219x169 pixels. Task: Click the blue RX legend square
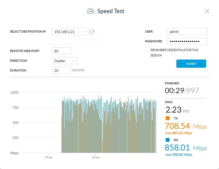click(167, 140)
